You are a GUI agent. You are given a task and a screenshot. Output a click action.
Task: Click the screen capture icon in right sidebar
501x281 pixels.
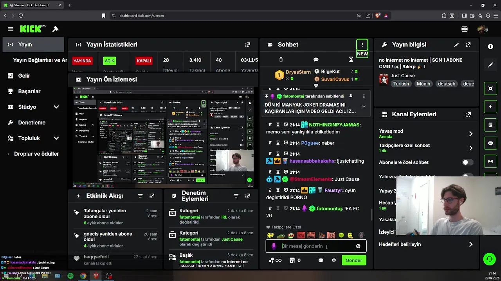pyautogui.click(x=490, y=88)
